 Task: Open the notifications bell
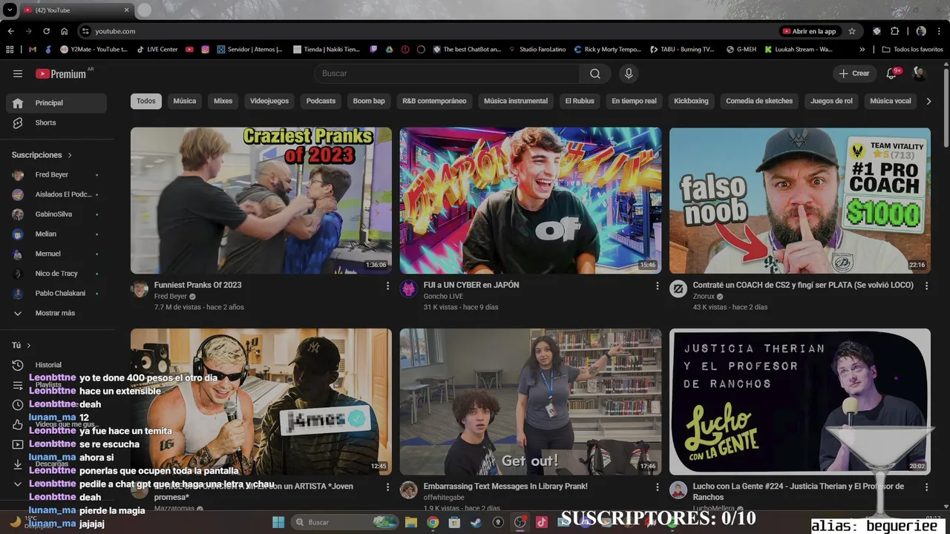(x=892, y=73)
